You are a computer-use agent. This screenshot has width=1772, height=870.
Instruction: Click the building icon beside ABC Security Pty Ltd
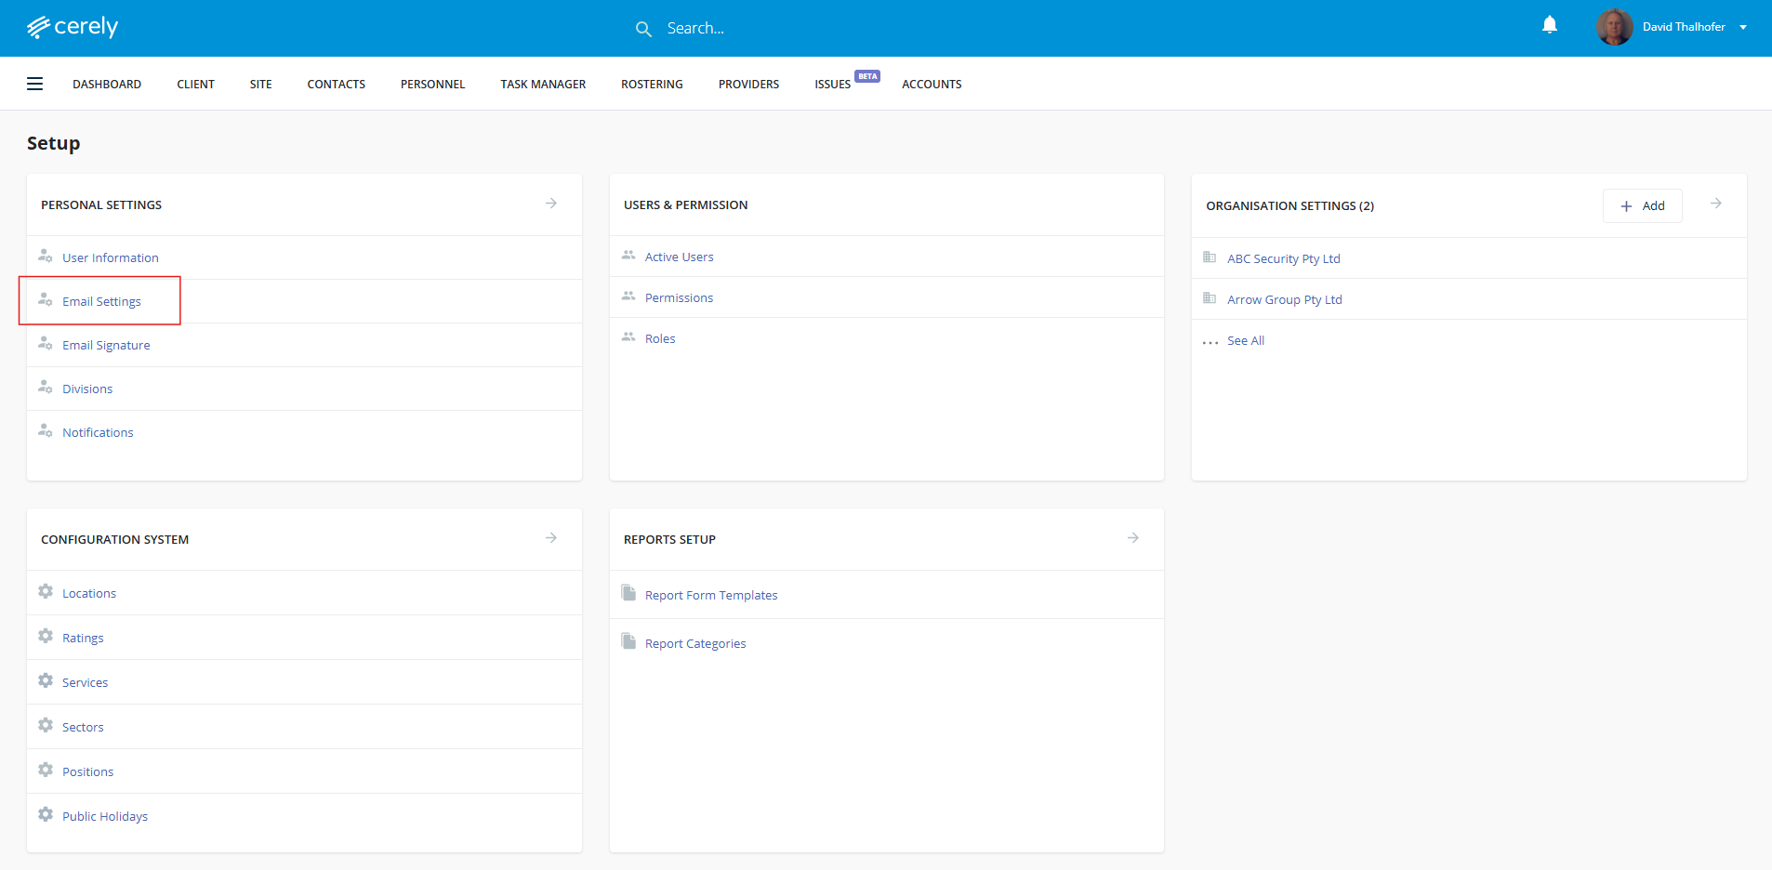coord(1210,257)
